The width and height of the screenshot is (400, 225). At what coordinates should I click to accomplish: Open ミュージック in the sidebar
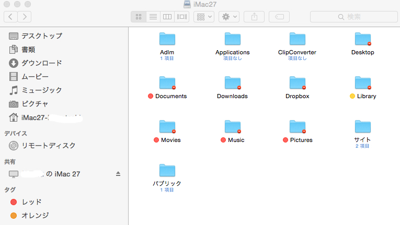click(36, 90)
